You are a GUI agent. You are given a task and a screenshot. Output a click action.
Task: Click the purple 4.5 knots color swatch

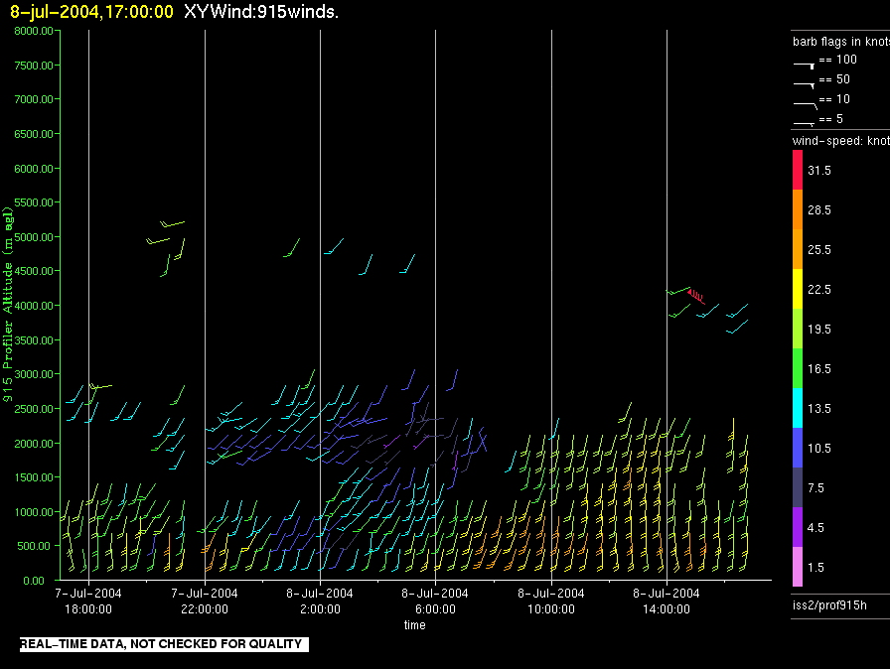(x=798, y=527)
